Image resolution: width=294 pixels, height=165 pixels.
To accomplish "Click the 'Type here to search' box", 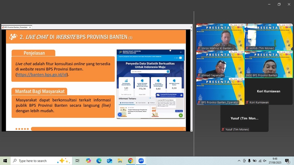I will [41, 161].
